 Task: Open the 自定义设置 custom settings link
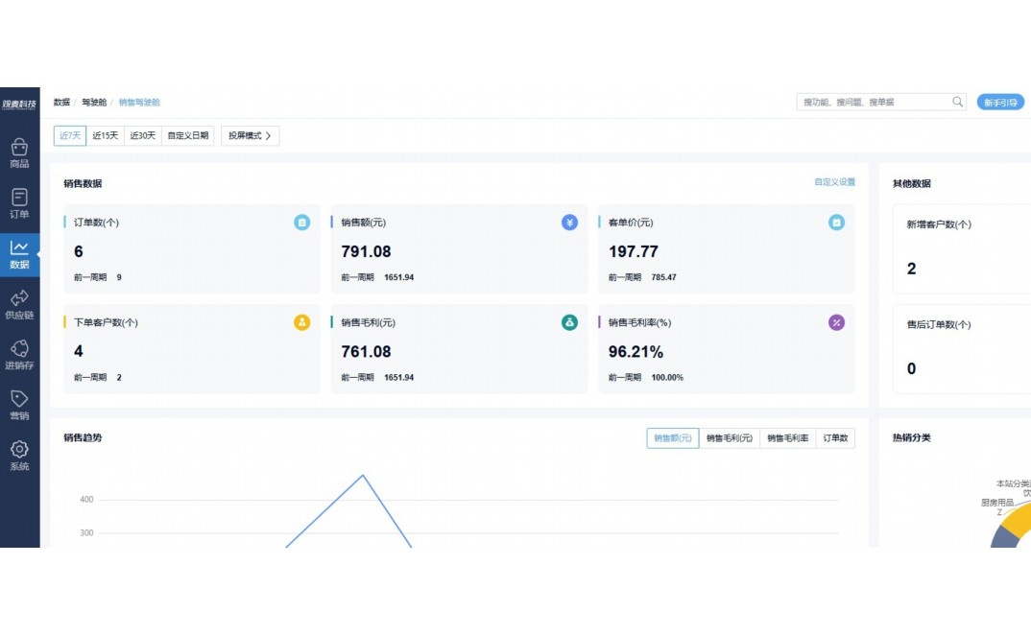[834, 182]
